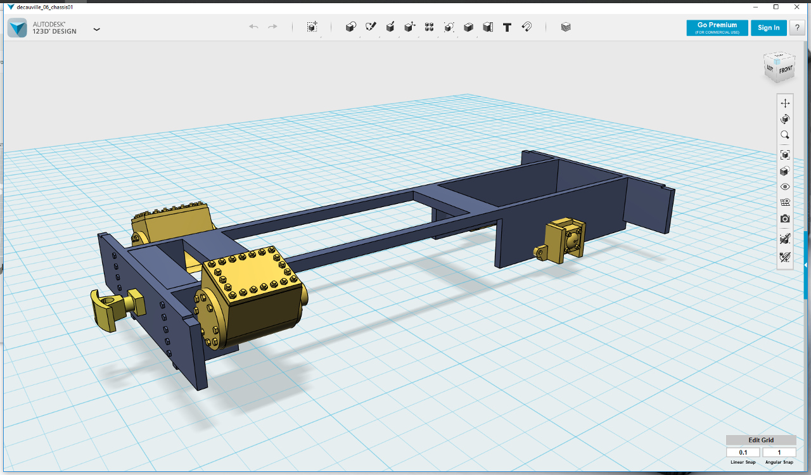Click LEFT face of view cube
811x475 pixels.
(770, 68)
